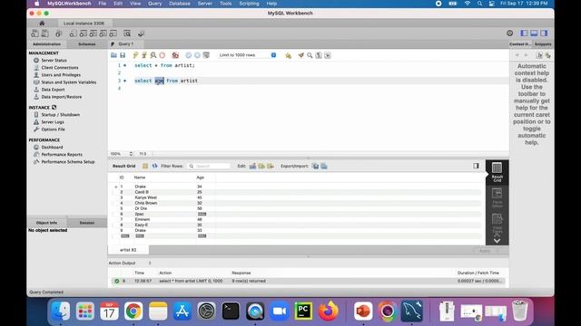The width and height of the screenshot is (581, 326).
Task: Open the Options File item
Action: click(53, 129)
